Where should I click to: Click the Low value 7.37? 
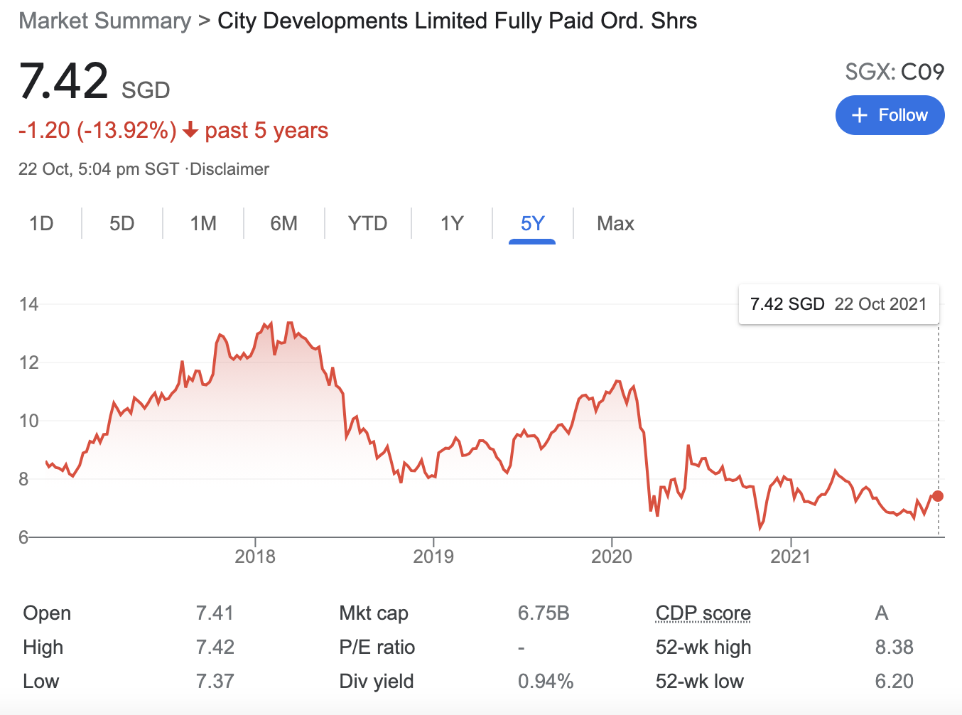click(x=215, y=681)
